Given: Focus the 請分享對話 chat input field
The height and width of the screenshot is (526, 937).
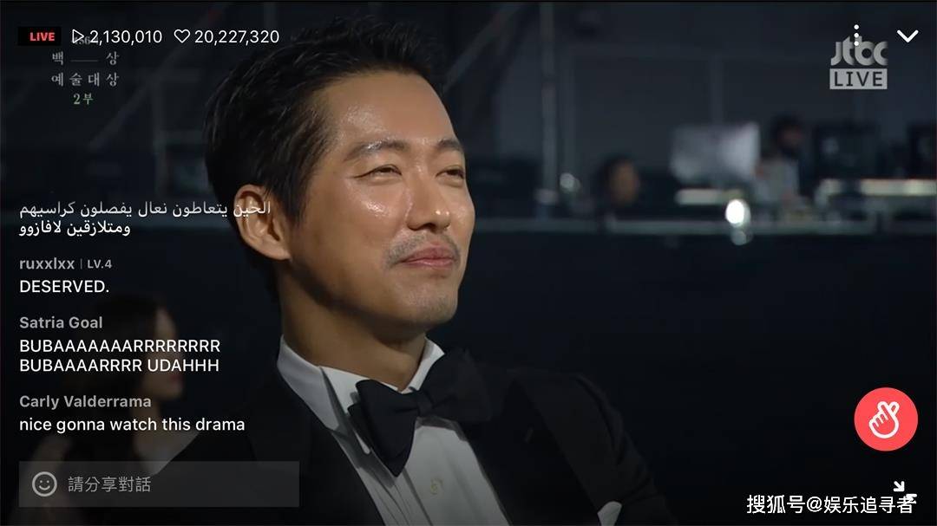Looking at the screenshot, I should (159, 484).
